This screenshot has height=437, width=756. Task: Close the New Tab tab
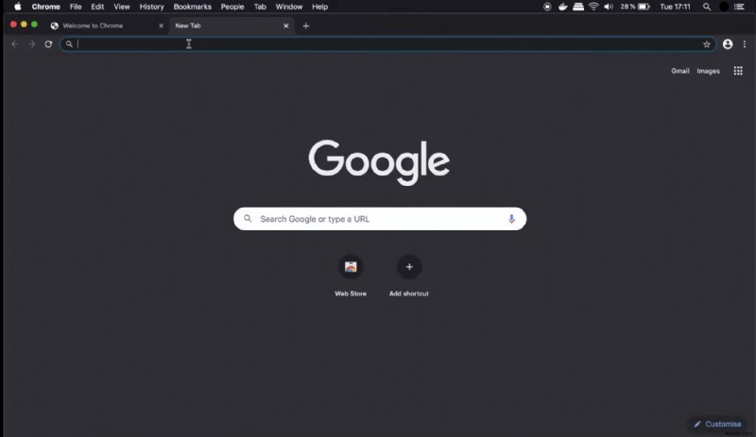click(286, 26)
